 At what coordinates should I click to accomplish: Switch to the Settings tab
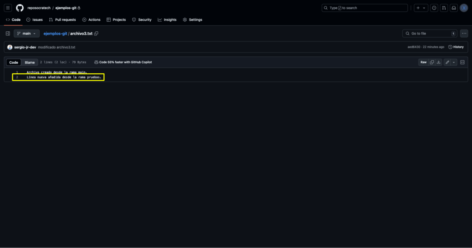coord(192,19)
